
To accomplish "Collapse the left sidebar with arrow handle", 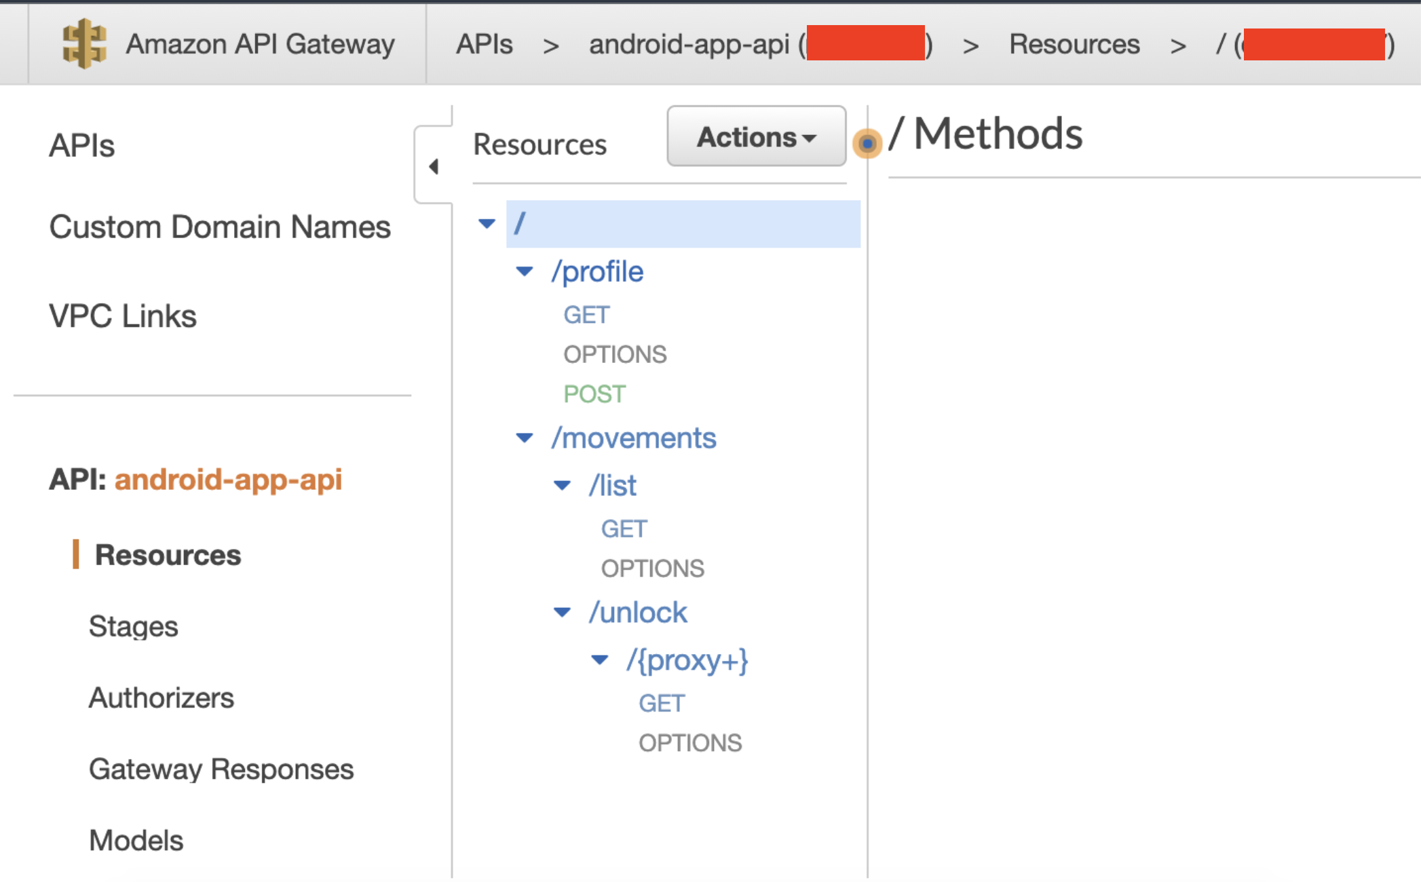I will pos(434,166).
